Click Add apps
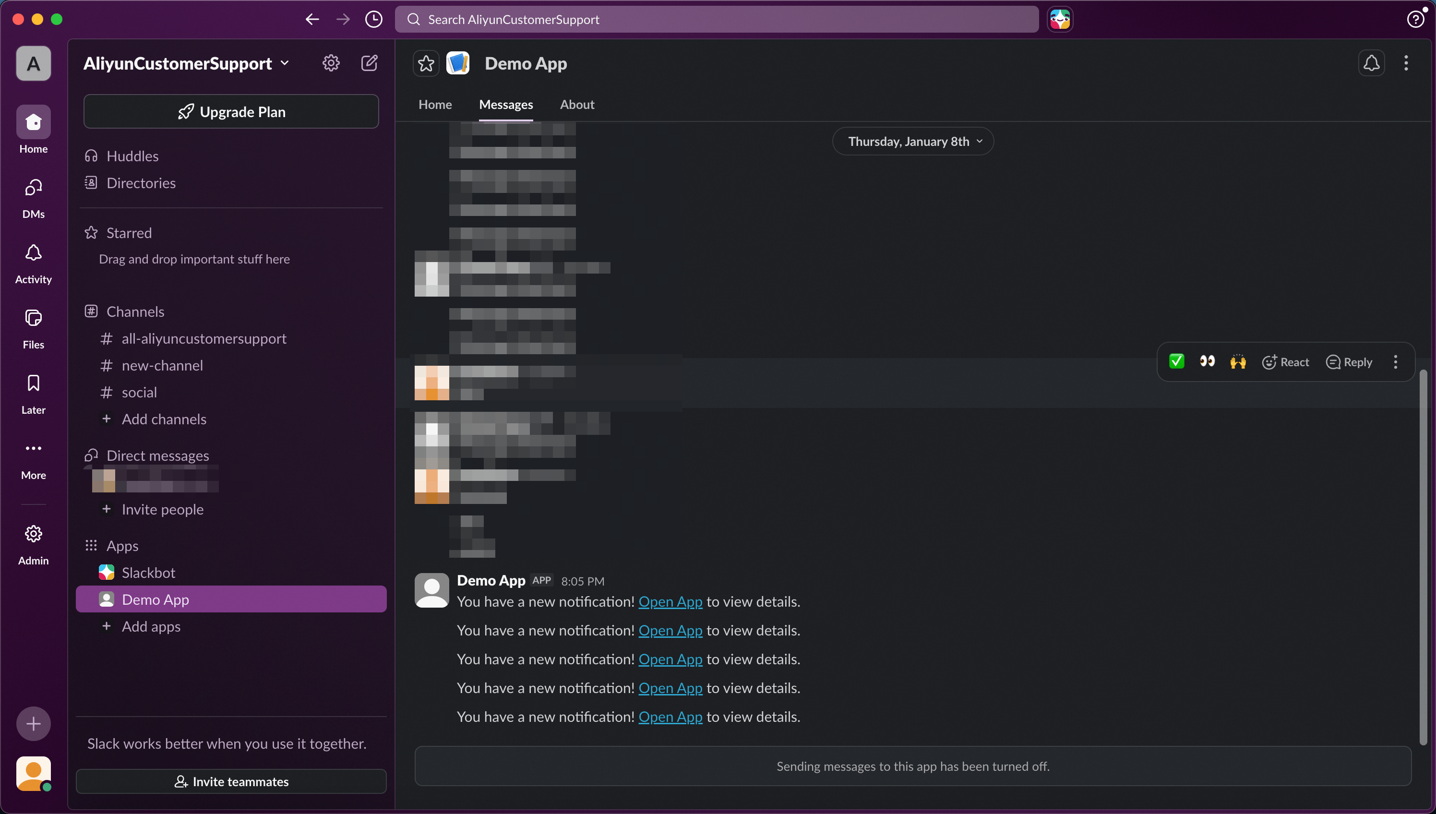 pyautogui.click(x=231, y=626)
